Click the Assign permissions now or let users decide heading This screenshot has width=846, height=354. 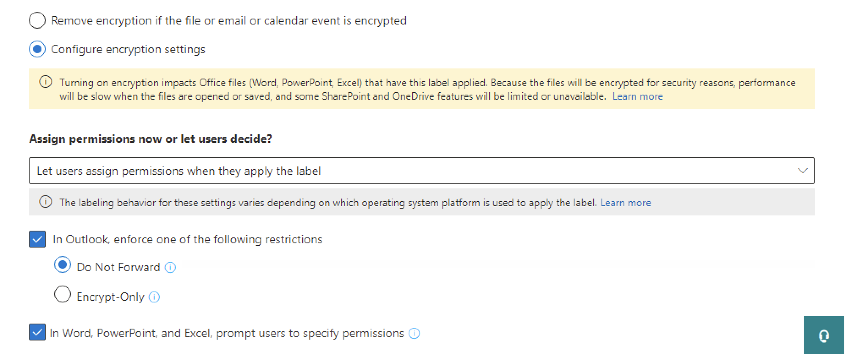pyautogui.click(x=151, y=139)
